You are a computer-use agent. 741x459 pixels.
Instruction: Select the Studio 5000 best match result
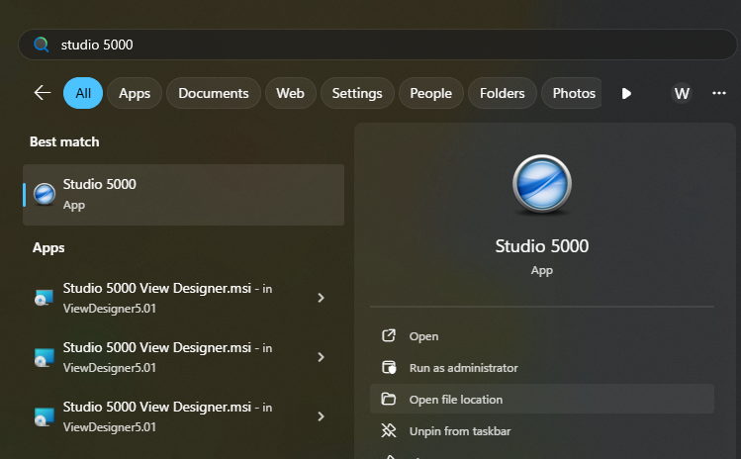click(183, 194)
